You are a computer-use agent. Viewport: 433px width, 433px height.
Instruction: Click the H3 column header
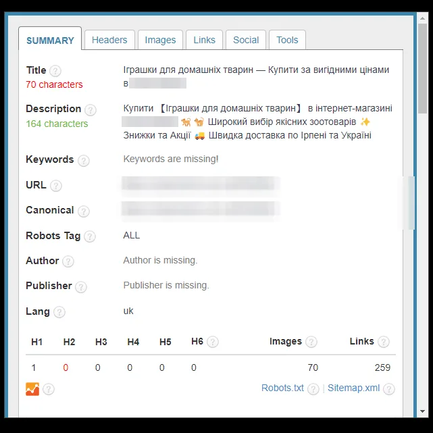point(101,342)
